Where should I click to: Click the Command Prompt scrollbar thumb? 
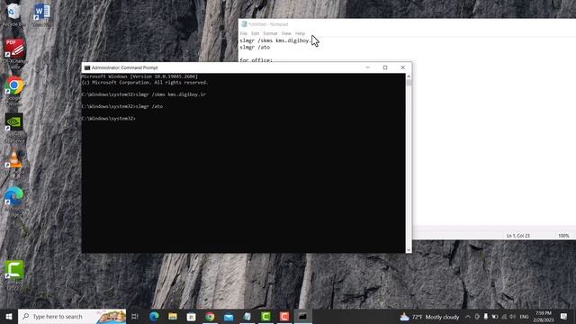coord(409,83)
